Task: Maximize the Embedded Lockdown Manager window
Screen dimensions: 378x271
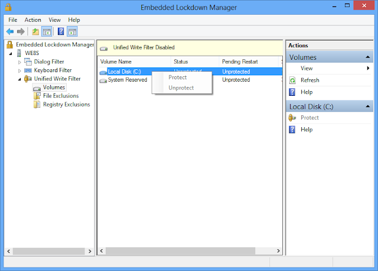Action: click(x=347, y=5)
